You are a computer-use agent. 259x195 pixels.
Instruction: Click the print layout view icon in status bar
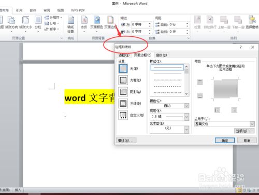click(x=239, y=190)
